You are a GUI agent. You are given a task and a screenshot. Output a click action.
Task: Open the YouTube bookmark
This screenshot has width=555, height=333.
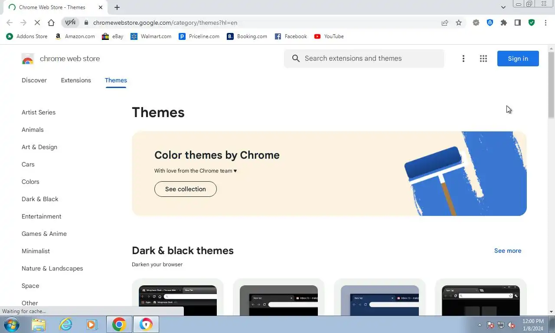pos(329,36)
